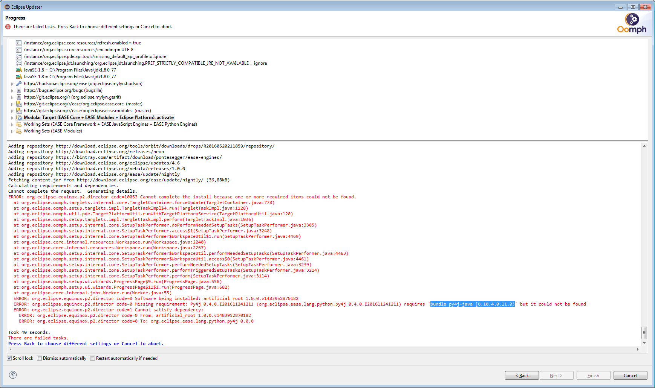Minimize the Eclipse Updater window
Image resolution: width=655 pixels, height=388 pixels.
click(620, 7)
